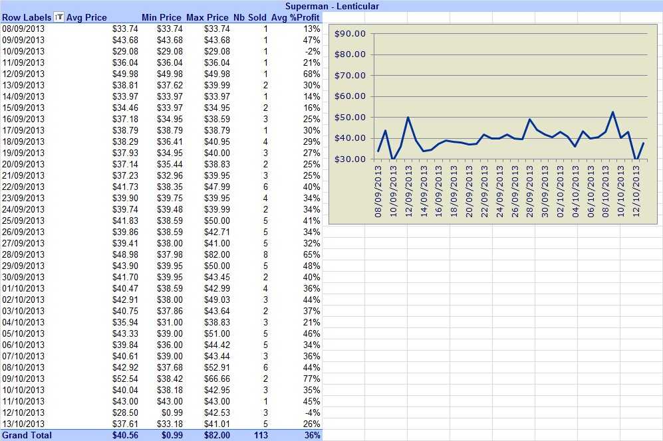Select the Avg %Profit column header
The height and width of the screenshot is (441, 663).
point(295,17)
